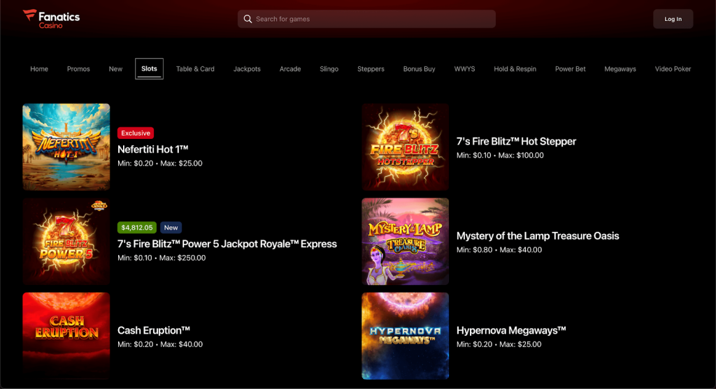Click the Min: $0.80 • Max: $40.00 text
This screenshot has width=716, height=389.
tap(499, 249)
